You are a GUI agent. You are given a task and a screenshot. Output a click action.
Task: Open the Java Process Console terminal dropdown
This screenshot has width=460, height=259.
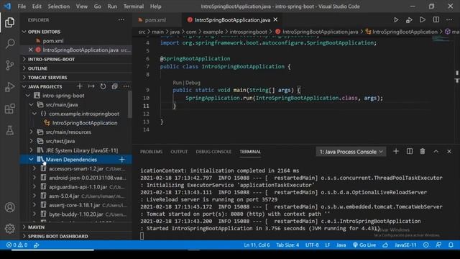[351, 152]
